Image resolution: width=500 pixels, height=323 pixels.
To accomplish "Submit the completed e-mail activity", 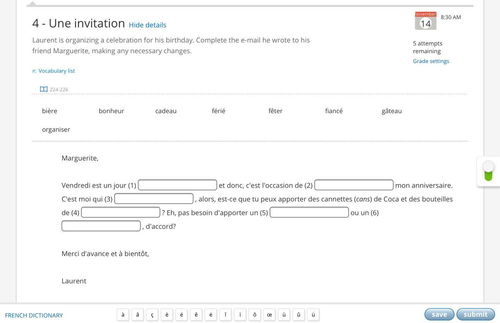I will click(475, 314).
